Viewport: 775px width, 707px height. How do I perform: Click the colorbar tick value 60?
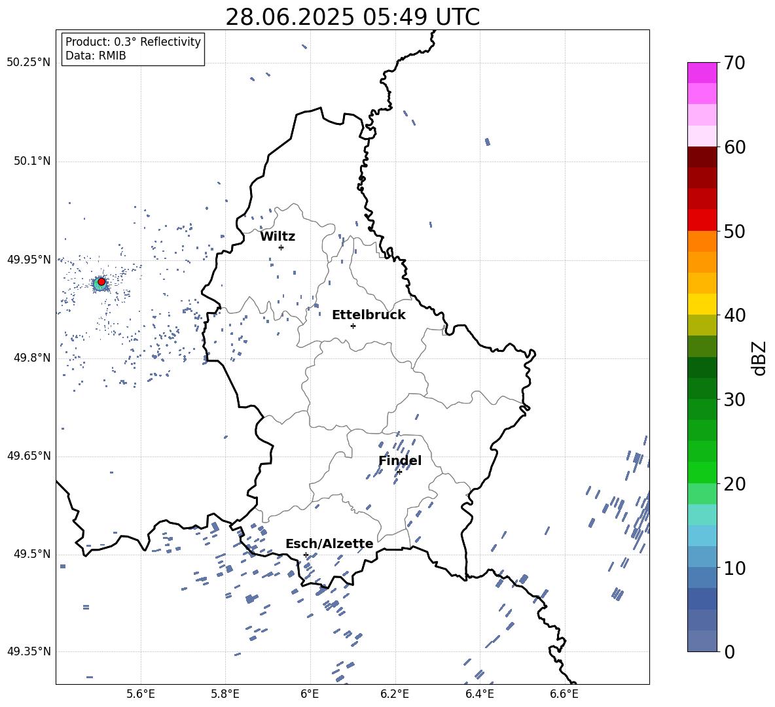point(734,147)
